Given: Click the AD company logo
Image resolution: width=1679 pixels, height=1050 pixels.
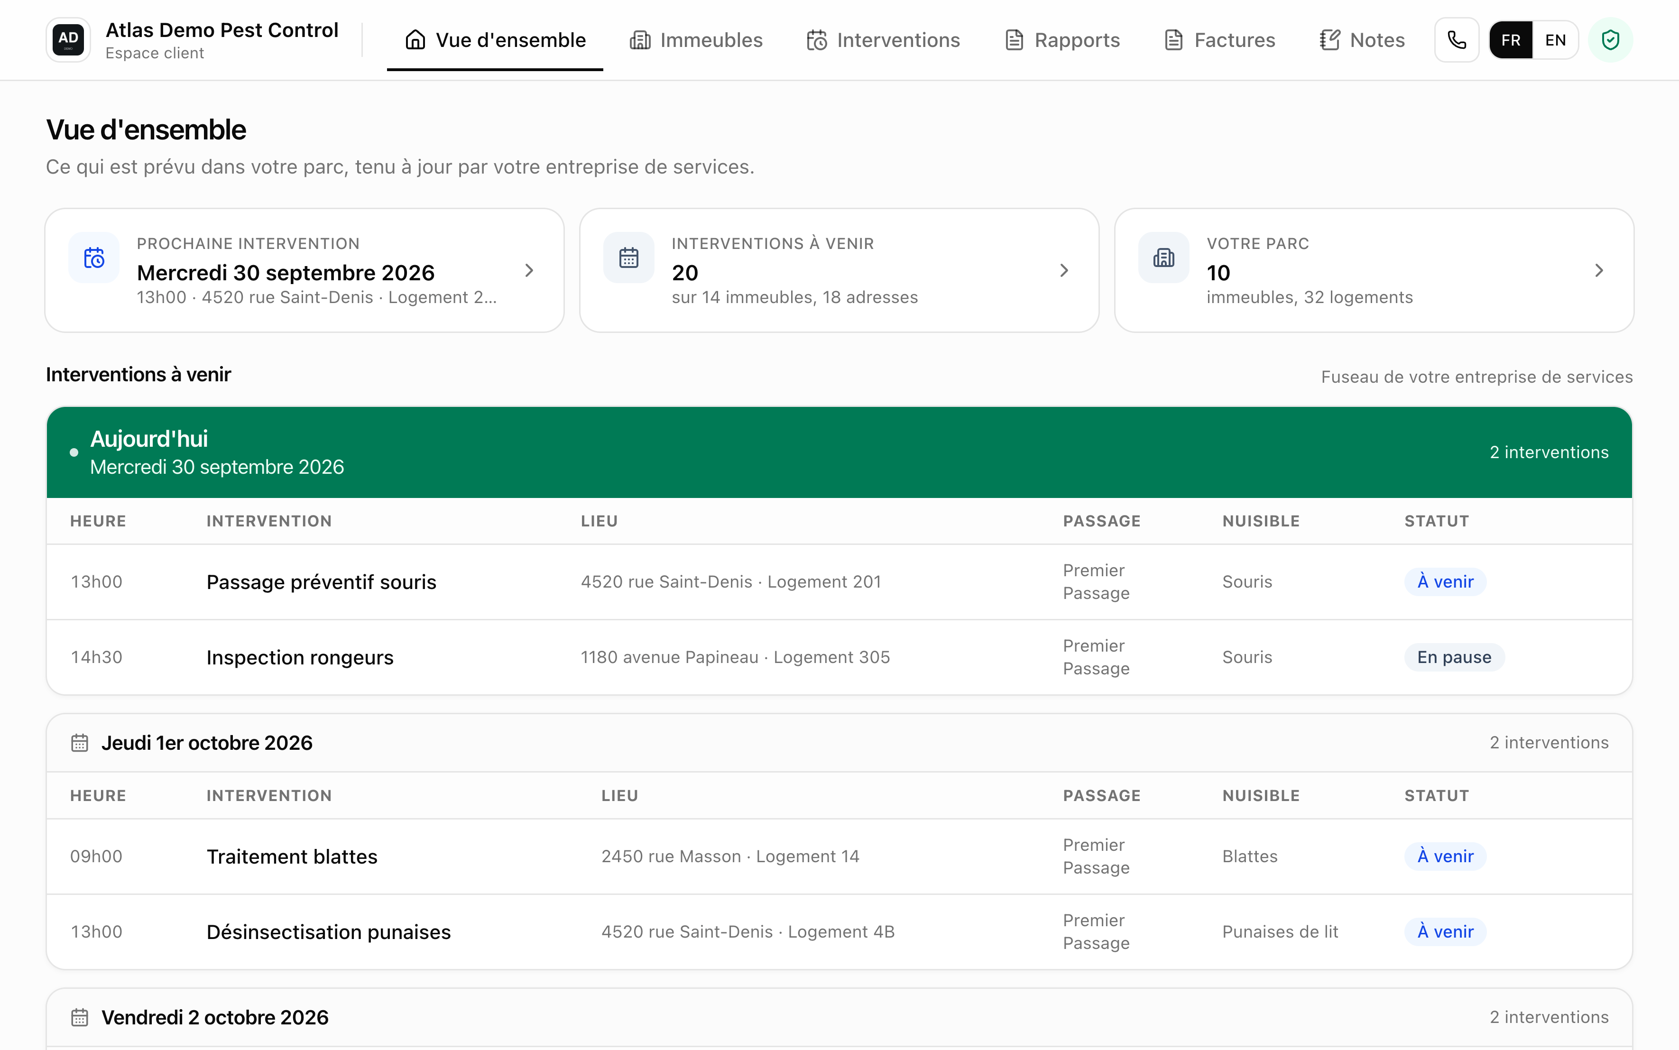Looking at the screenshot, I should point(68,40).
